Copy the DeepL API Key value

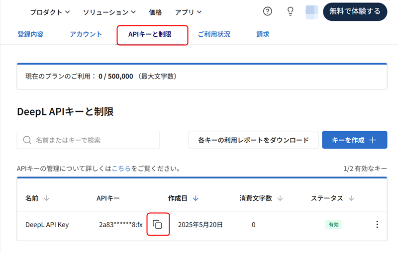click(157, 224)
